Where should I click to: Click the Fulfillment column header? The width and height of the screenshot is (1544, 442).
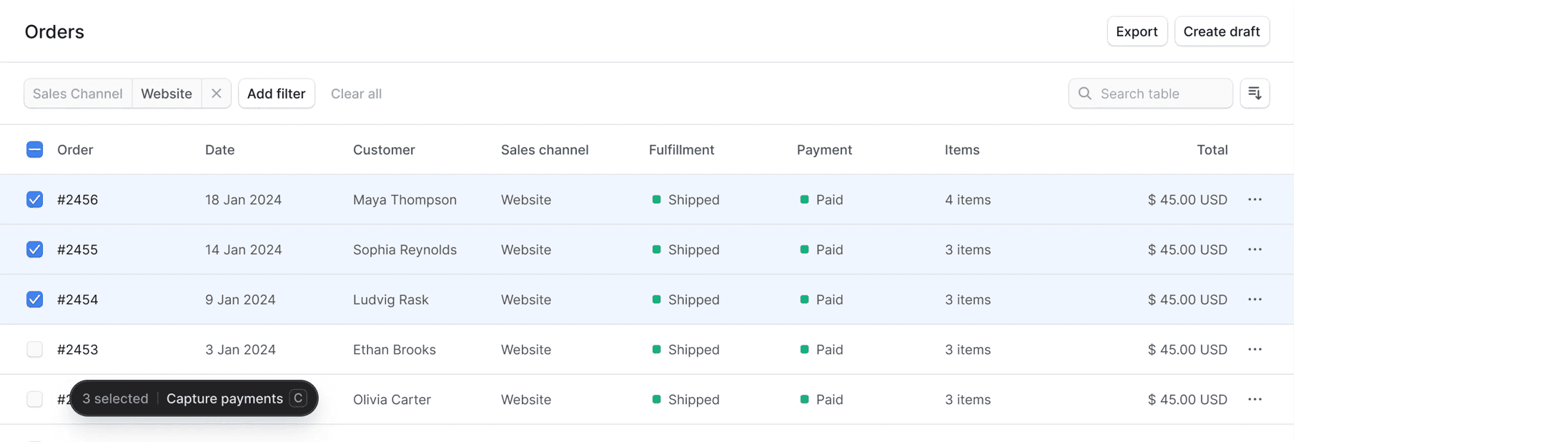(681, 150)
